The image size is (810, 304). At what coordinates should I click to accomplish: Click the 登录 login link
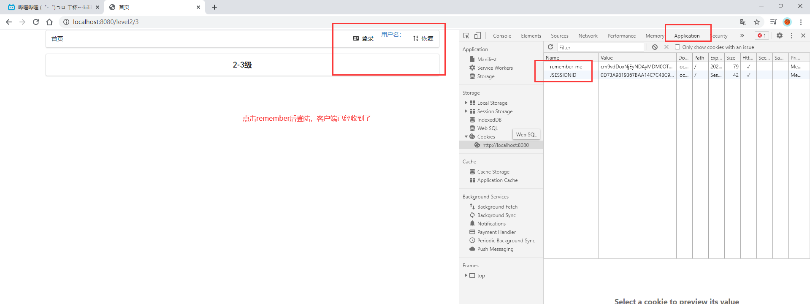point(363,38)
